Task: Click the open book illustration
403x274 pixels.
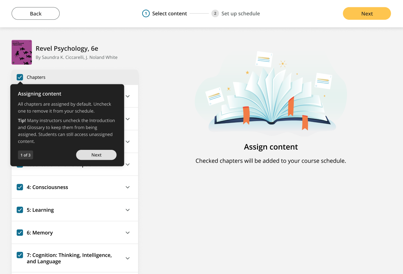Action: click(271, 93)
